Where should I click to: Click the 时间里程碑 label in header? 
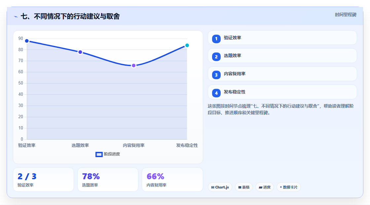(x=346, y=15)
